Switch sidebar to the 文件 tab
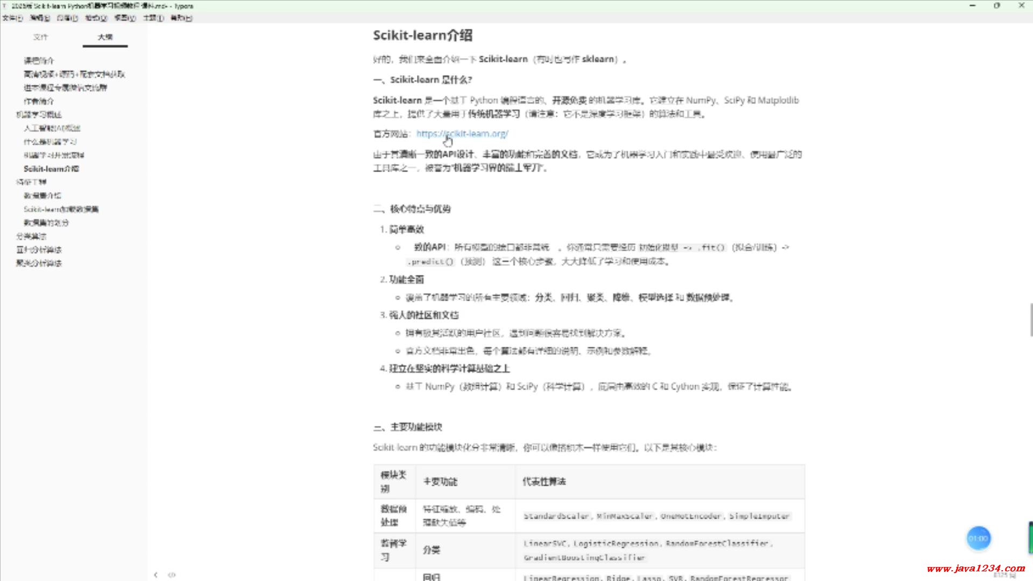The width and height of the screenshot is (1033, 581). tap(40, 37)
